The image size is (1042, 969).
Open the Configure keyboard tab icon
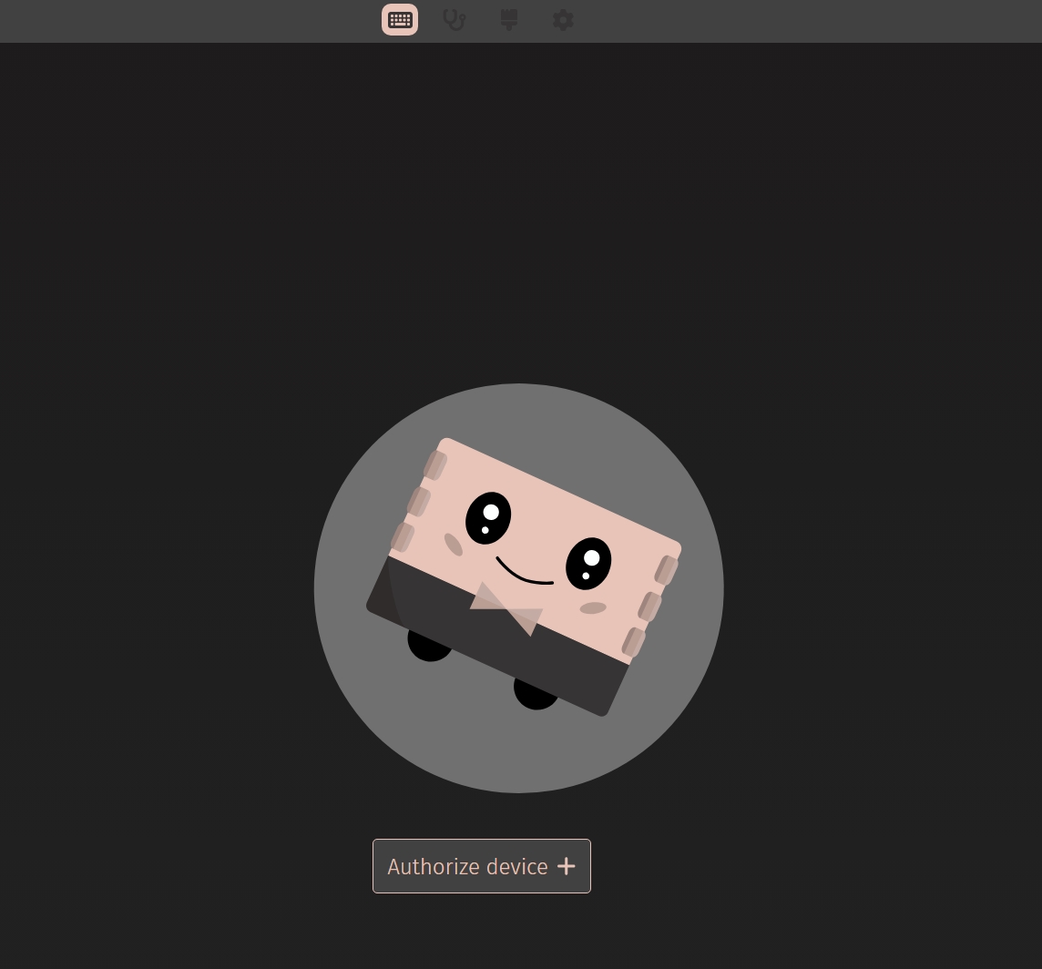[400, 20]
